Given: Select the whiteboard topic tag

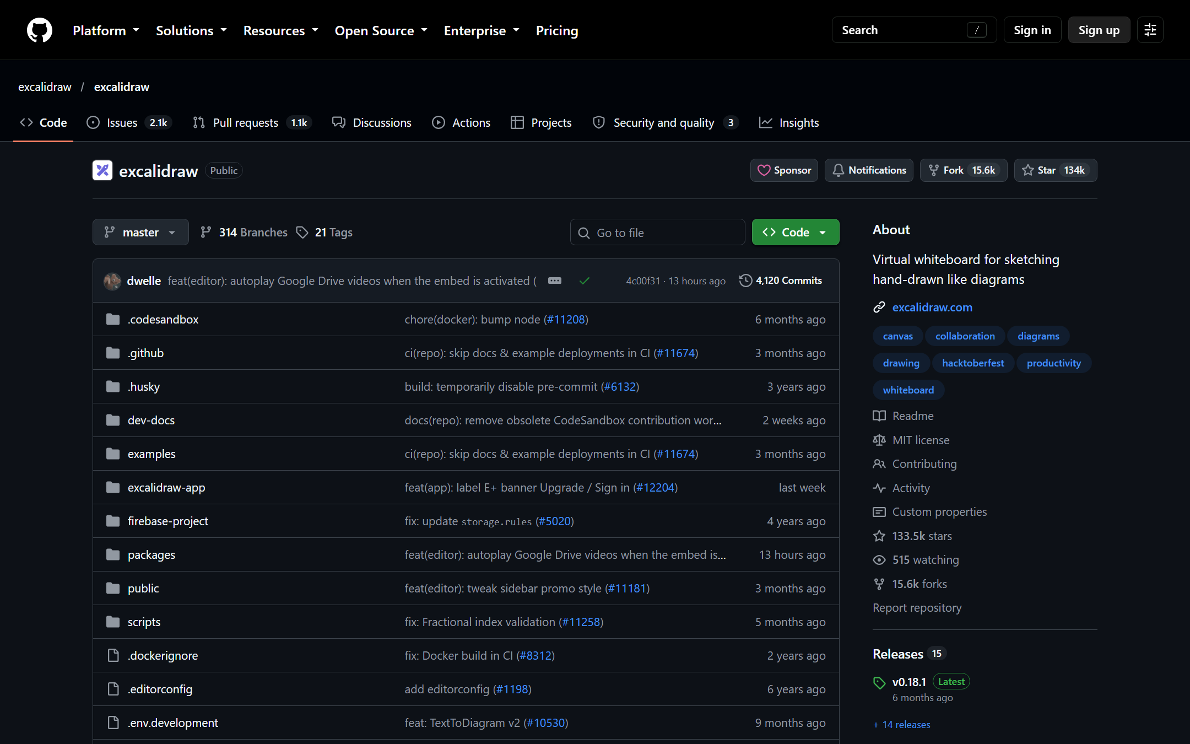Looking at the screenshot, I should click(908, 390).
